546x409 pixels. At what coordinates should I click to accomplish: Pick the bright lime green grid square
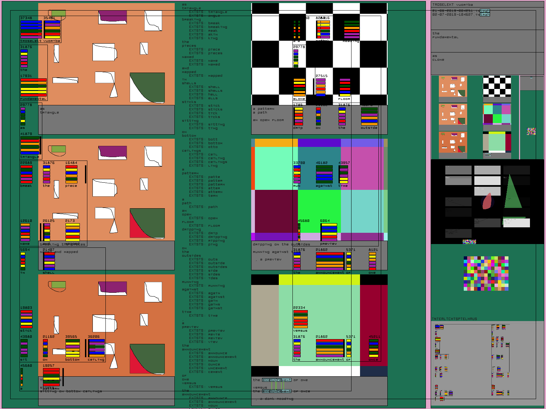[x=319, y=211]
